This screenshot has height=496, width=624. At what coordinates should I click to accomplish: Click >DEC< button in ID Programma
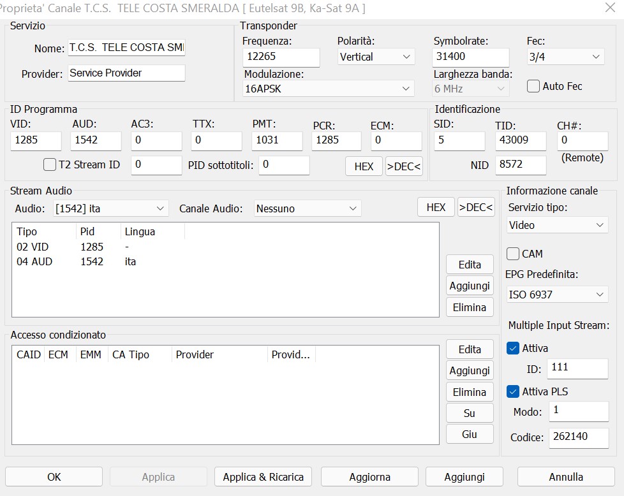click(x=404, y=166)
